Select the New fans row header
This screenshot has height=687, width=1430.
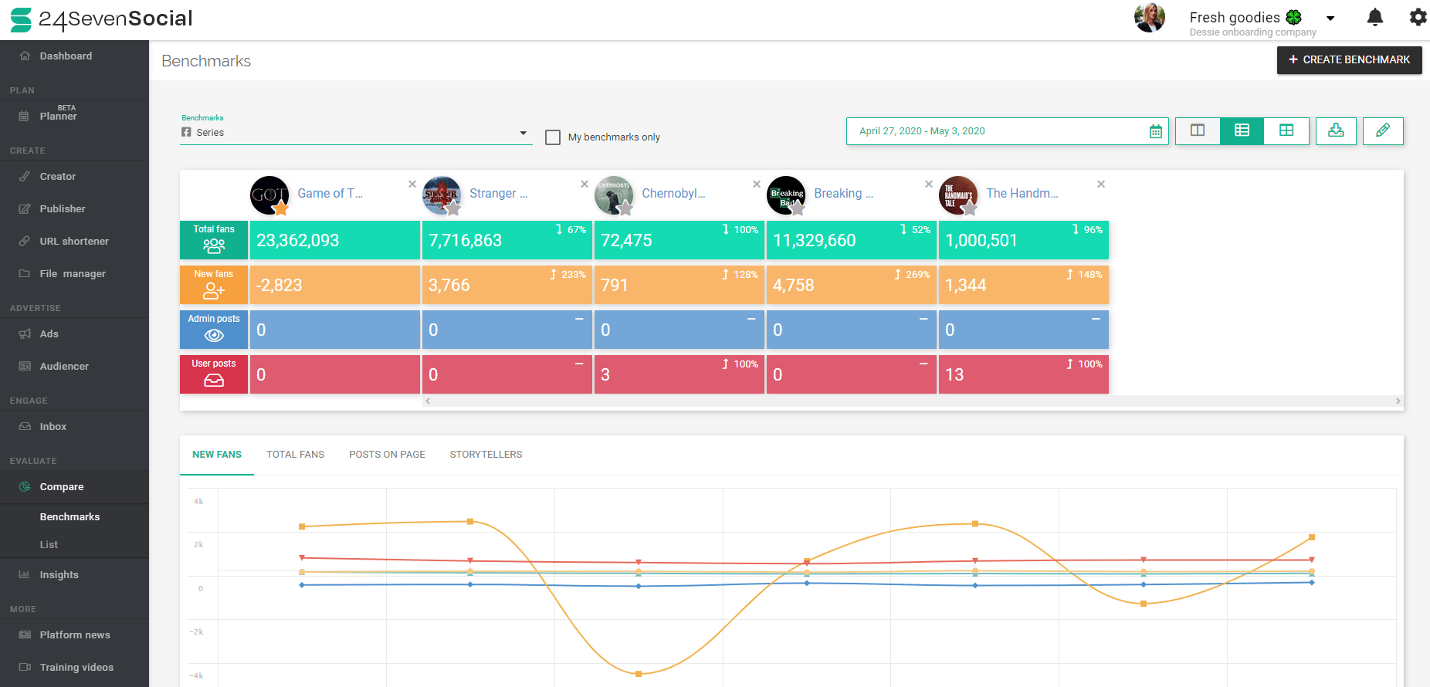(x=214, y=285)
